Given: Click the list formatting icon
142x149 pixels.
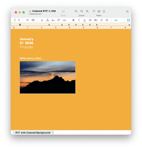Looking at the screenshot, I should (x=27, y=20).
